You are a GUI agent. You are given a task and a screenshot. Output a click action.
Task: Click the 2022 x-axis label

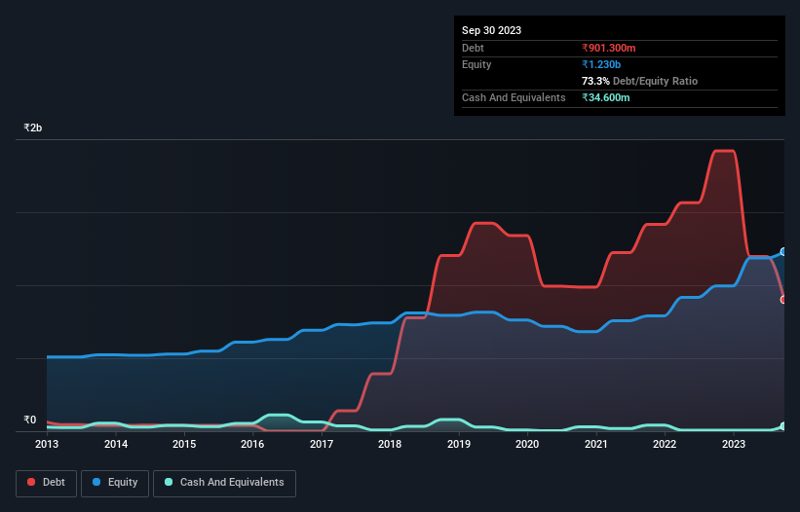tap(665, 444)
